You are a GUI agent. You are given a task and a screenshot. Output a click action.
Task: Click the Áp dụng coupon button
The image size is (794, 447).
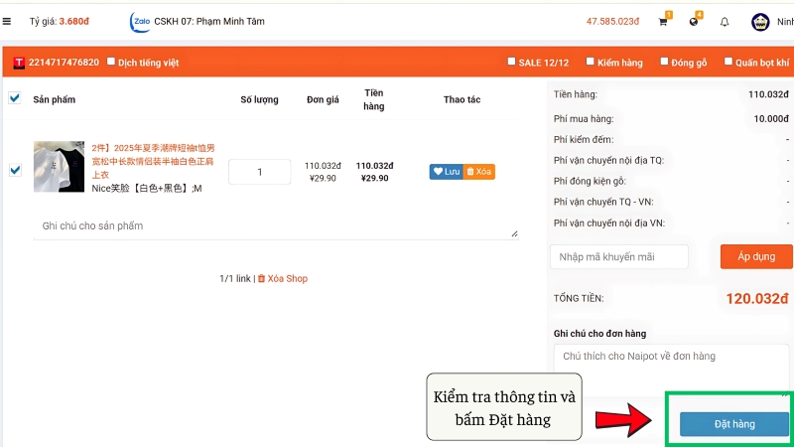(x=755, y=256)
